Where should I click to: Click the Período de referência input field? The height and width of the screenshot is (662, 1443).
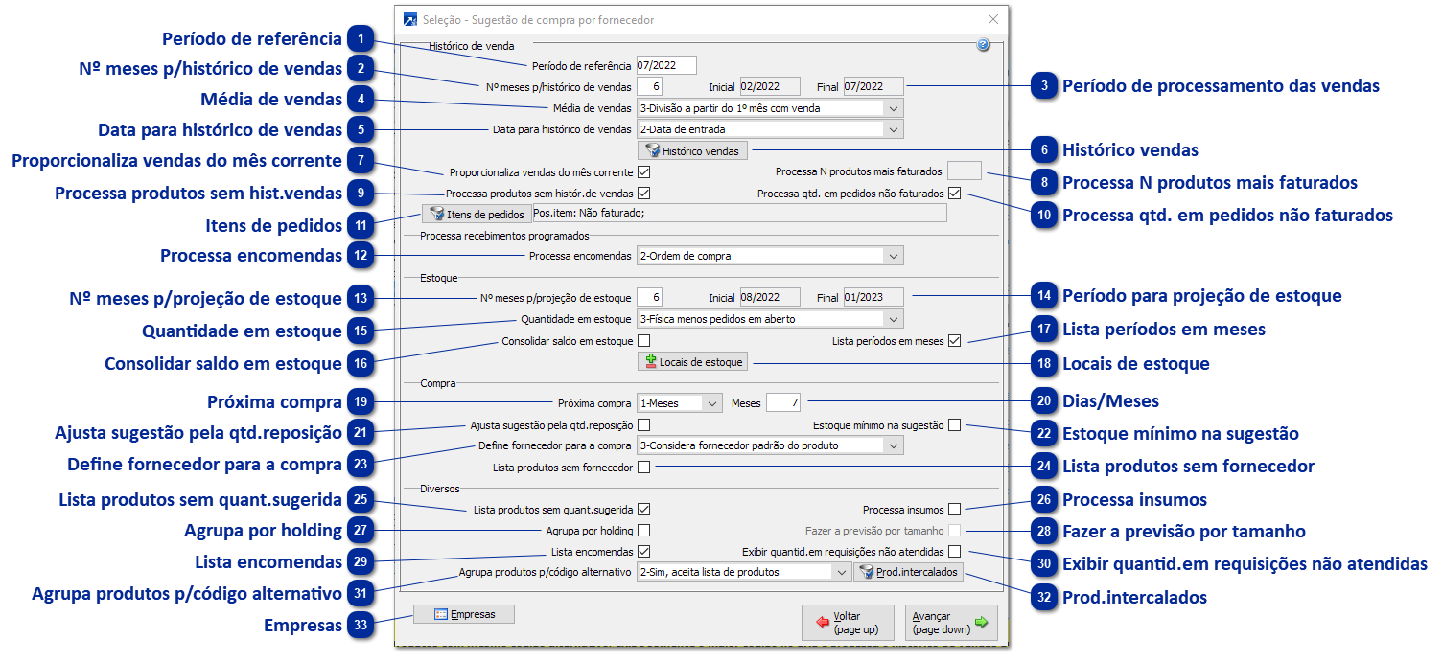point(665,66)
